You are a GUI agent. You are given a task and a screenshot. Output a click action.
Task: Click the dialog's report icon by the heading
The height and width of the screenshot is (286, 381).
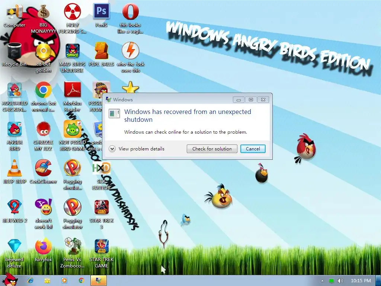point(114,113)
